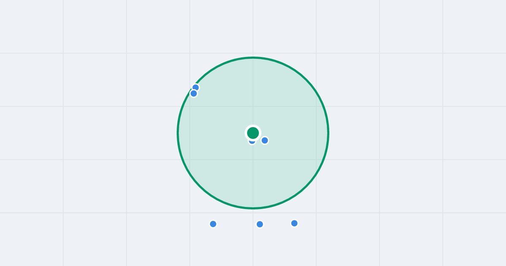This screenshot has width=506, height=266.
Task: Click the leftmost edge of the green circle outline
Action: (x=178, y=133)
